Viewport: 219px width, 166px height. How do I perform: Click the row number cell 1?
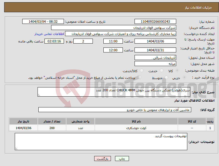tap(210, 128)
